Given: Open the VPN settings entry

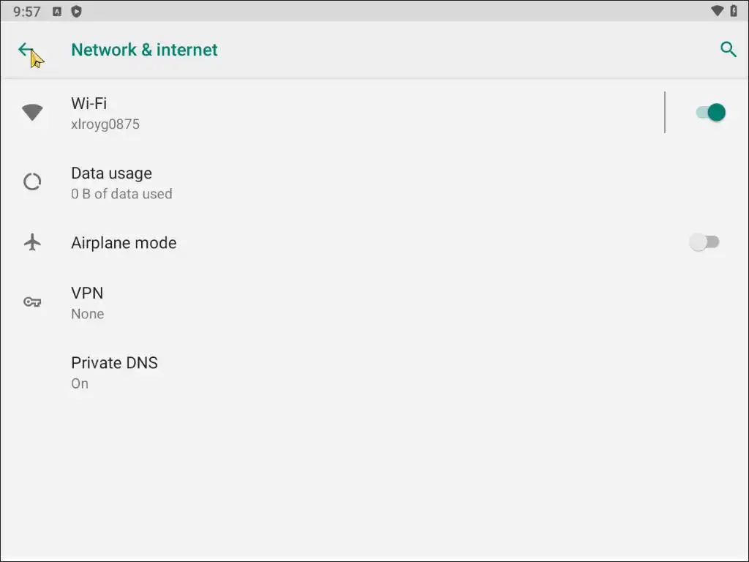Looking at the screenshot, I should coord(87,293).
